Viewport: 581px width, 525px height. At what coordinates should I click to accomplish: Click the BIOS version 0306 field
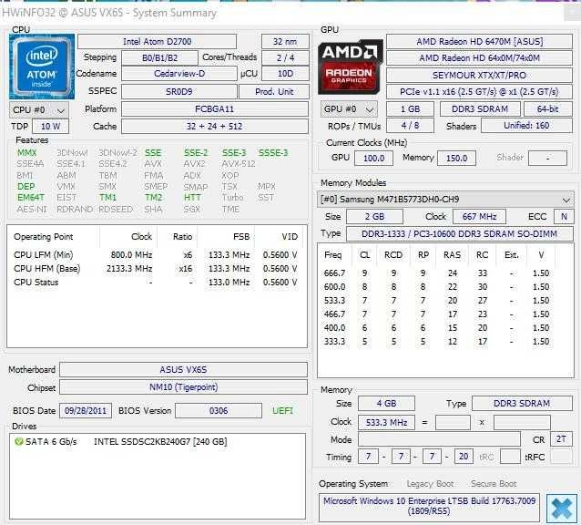point(219,411)
